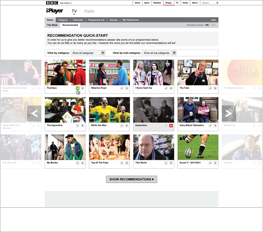Open Help in the navigation bar
The height and width of the screenshot is (232, 263).
(x=213, y=20)
